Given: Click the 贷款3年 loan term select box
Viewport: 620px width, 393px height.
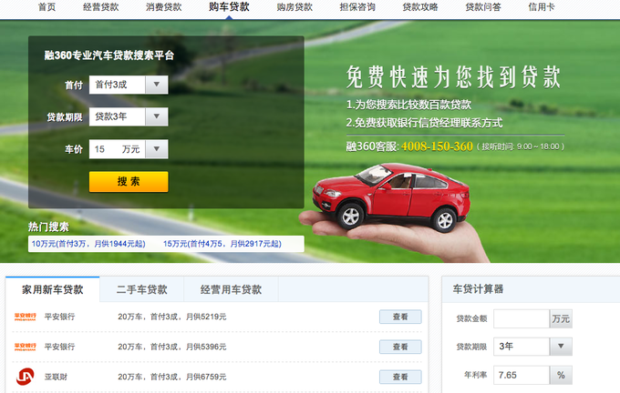Looking at the screenshot, I should pos(129,116).
